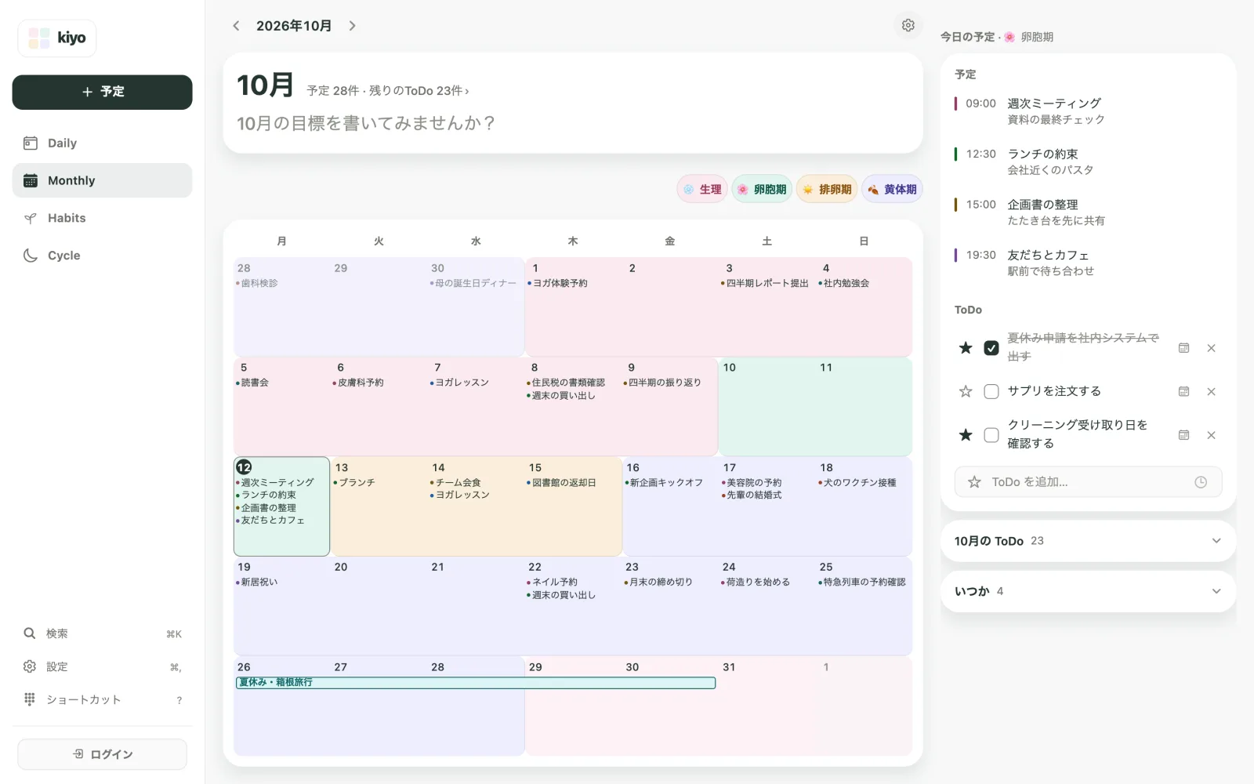Uncheck the 夏休み申請 todo checkbox
This screenshot has width=1254, height=784.
991,347
